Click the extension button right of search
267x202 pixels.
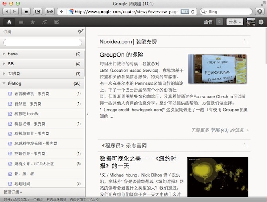pos(260,12)
